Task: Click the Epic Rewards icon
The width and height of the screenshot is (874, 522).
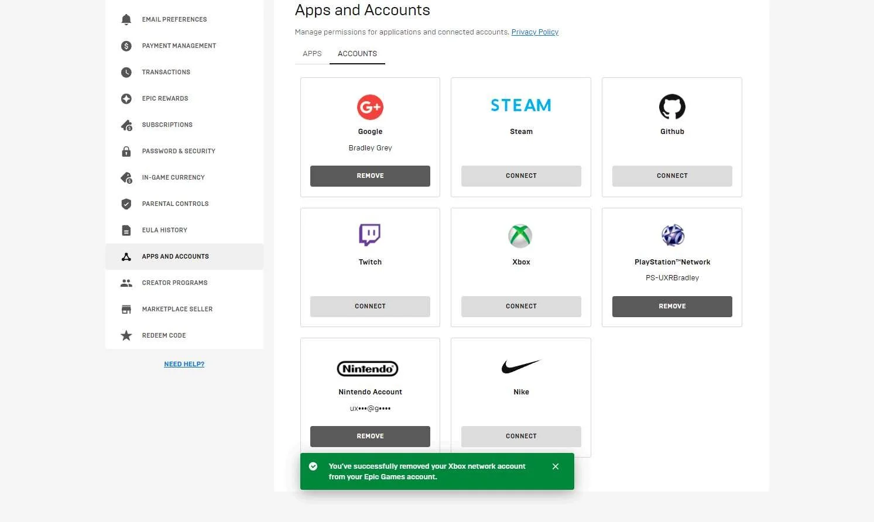Action: tap(126, 98)
